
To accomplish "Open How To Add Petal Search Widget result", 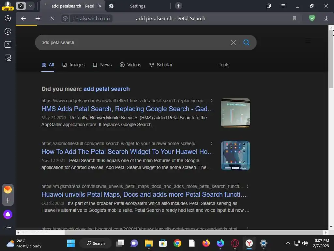I will [x=128, y=152].
